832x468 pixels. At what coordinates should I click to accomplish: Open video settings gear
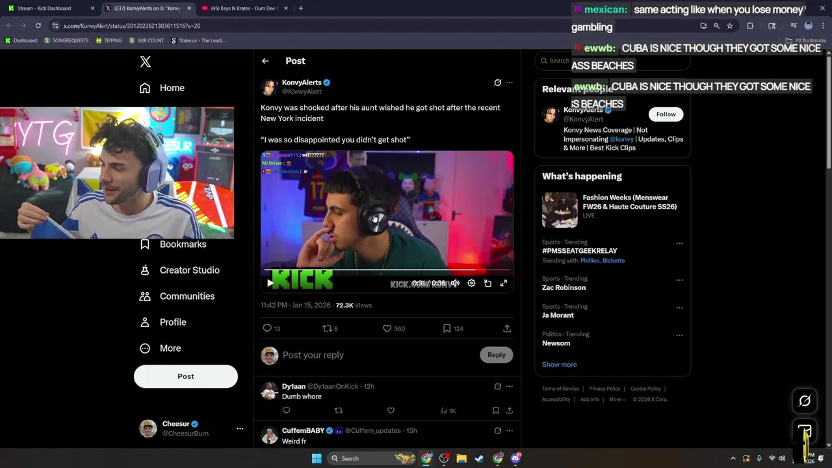471,283
